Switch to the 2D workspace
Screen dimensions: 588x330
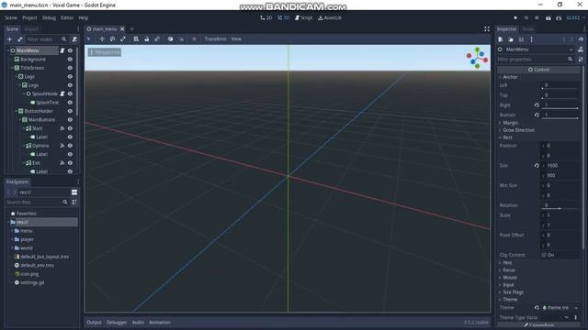pyautogui.click(x=266, y=17)
